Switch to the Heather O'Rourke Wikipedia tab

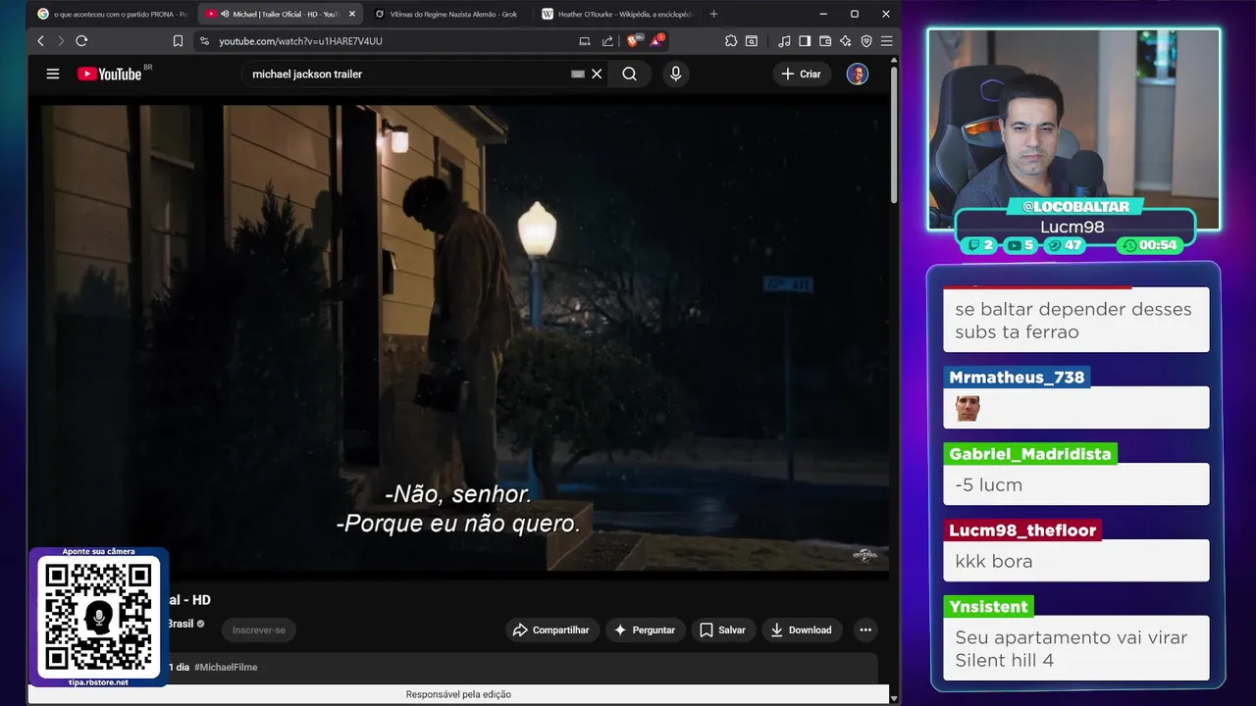pos(616,14)
